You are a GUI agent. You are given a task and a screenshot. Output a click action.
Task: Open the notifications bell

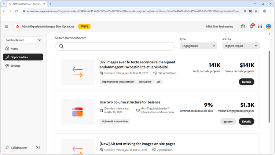(252, 26)
